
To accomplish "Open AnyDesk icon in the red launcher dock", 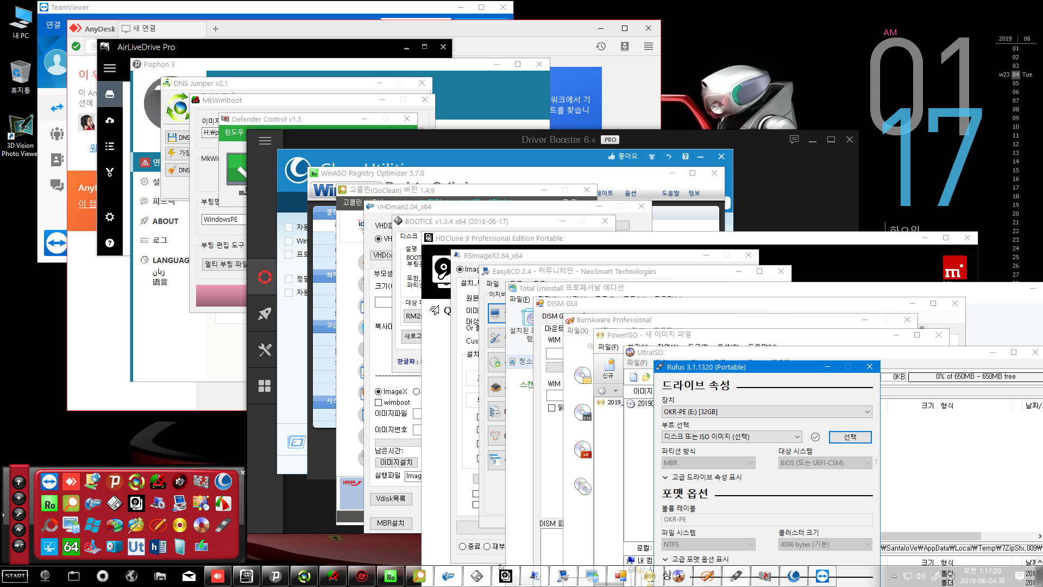I will click(x=71, y=482).
